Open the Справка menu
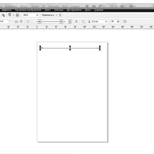 (99, 10)
